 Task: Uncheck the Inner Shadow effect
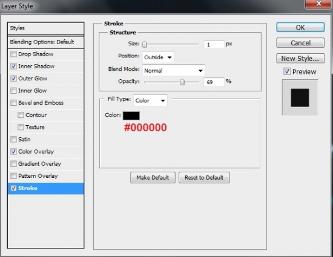tap(13, 66)
